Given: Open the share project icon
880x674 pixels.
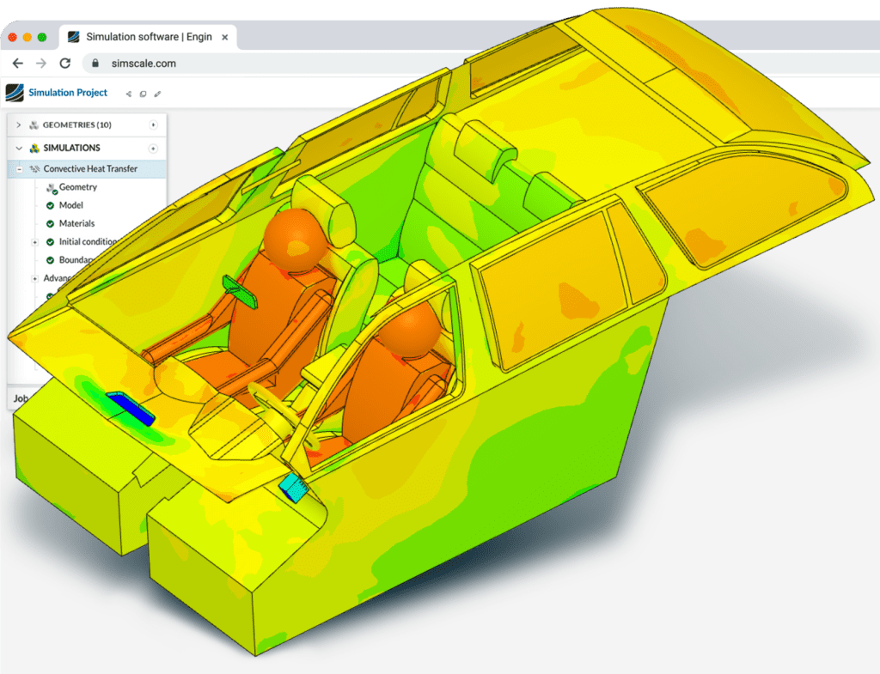Looking at the screenshot, I should click(128, 94).
